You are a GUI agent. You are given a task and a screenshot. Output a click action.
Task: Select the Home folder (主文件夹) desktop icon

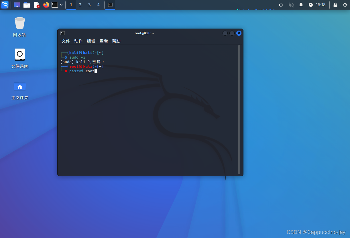20,90
